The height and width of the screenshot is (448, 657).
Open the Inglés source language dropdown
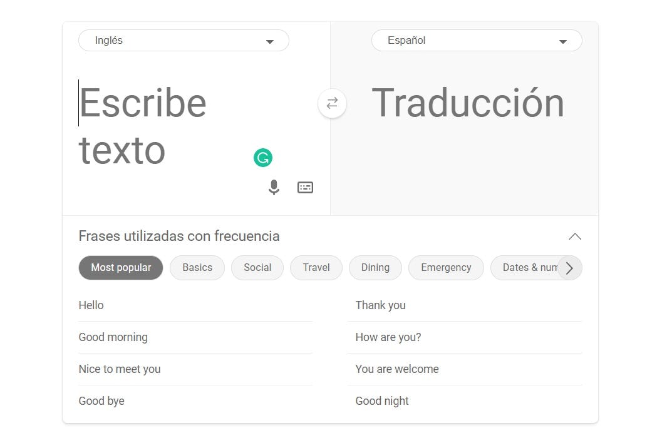[184, 41]
